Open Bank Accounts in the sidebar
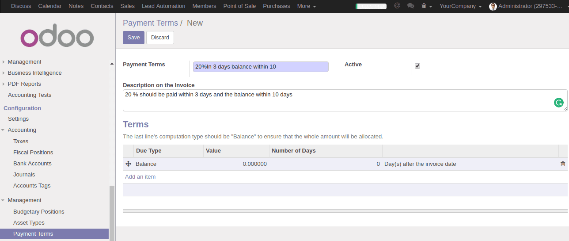The height and width of the screenshot is (241, 569). coord(32,164)
